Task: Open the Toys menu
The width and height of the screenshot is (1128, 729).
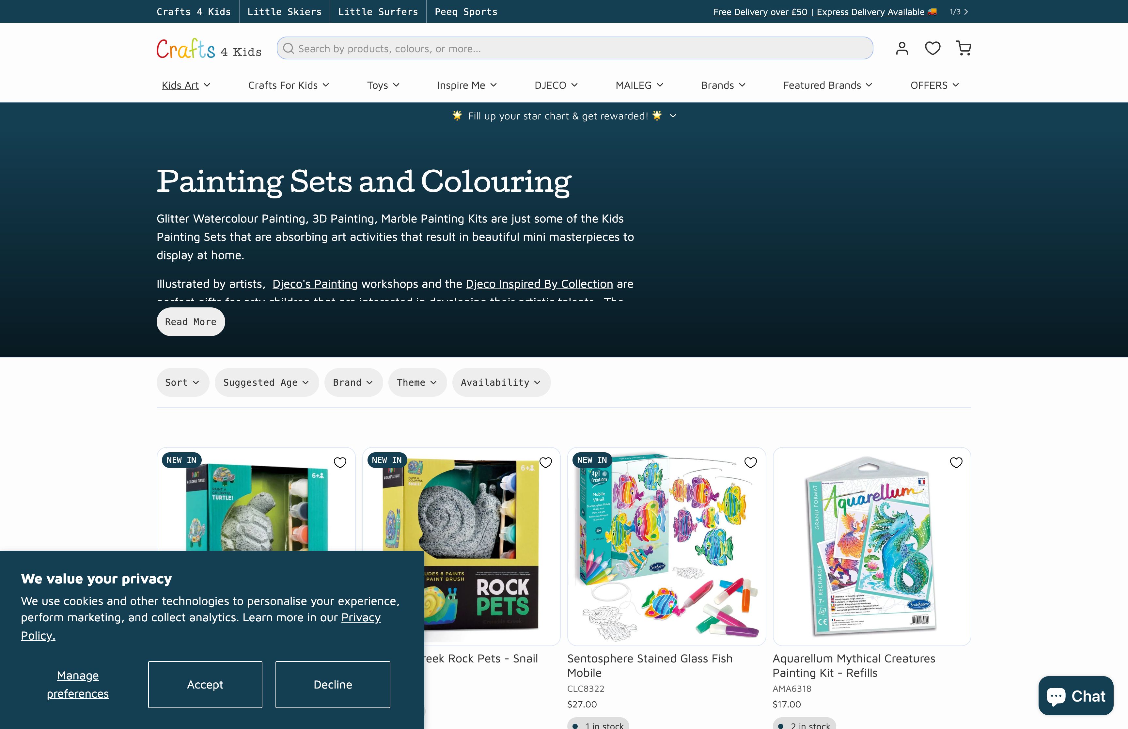Action: click(383, 85)
